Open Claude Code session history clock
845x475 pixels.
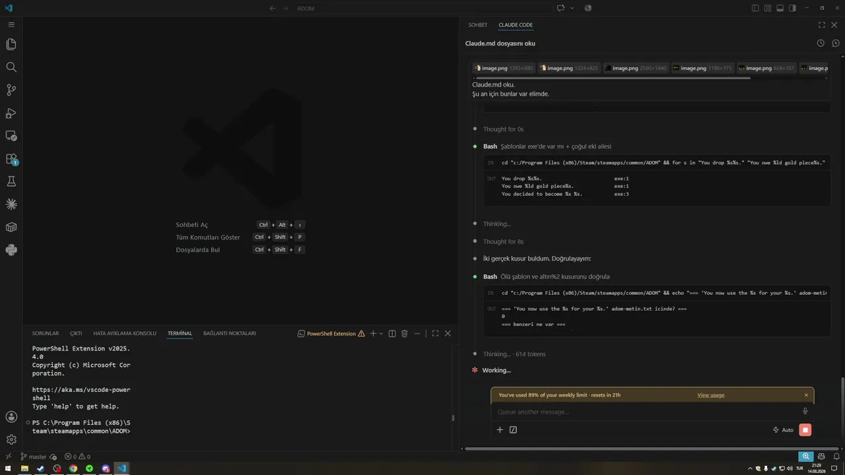(x=821, y=43)
